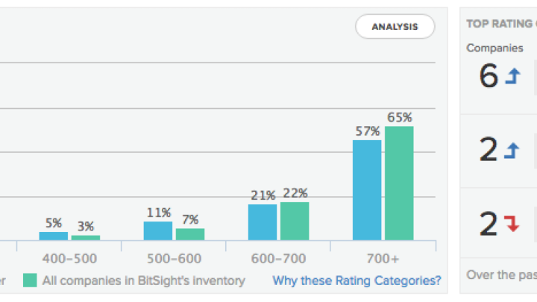
Task: Select the 'All companies in BitSight's inventory' legend label
Action: pos(143,281)
